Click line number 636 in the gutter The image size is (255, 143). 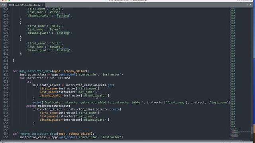click(x=6, y=71)
